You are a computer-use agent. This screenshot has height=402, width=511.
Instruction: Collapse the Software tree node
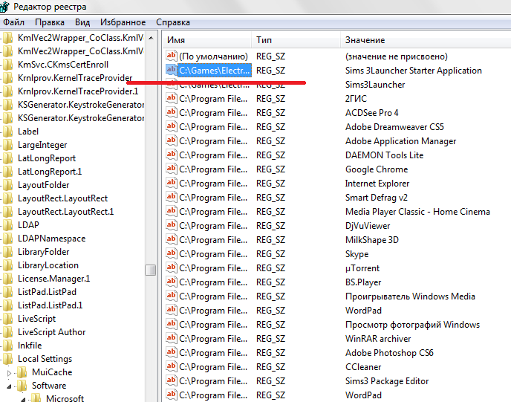click(9, 386)
